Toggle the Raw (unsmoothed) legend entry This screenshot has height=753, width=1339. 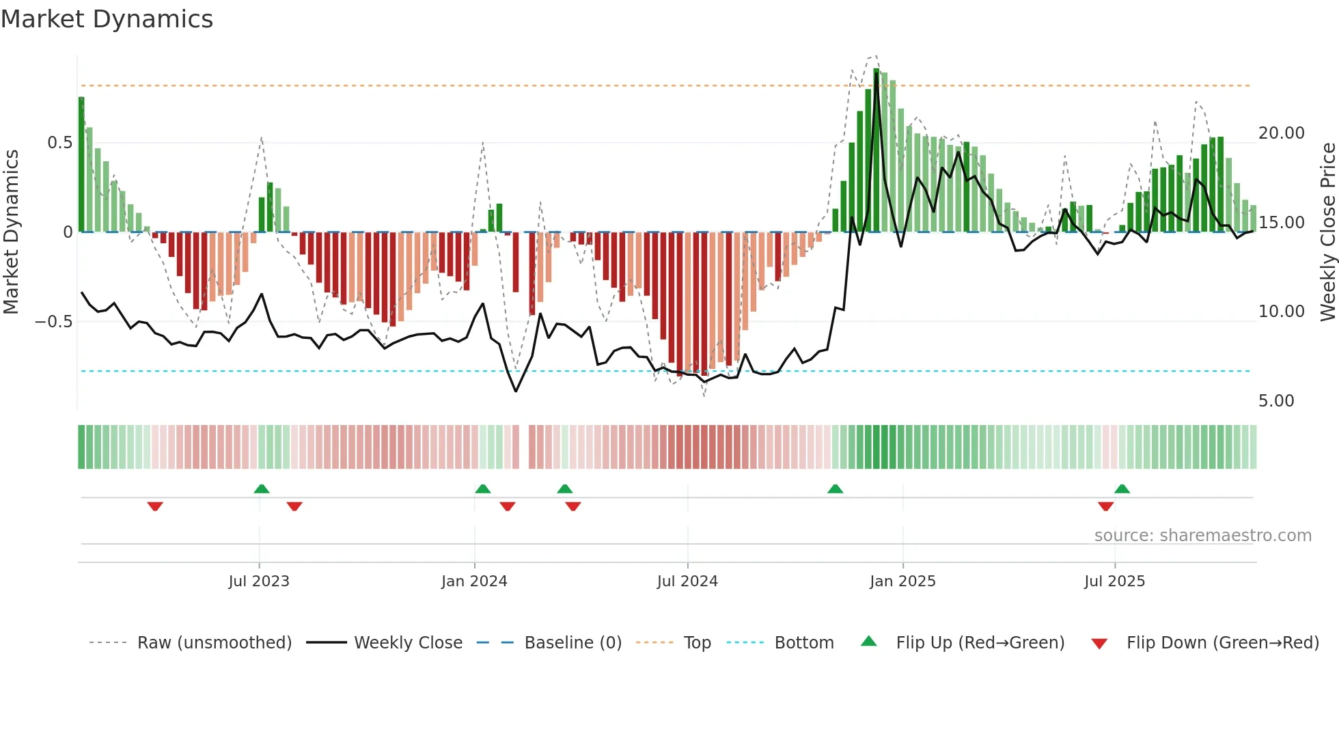pos(191,642)
